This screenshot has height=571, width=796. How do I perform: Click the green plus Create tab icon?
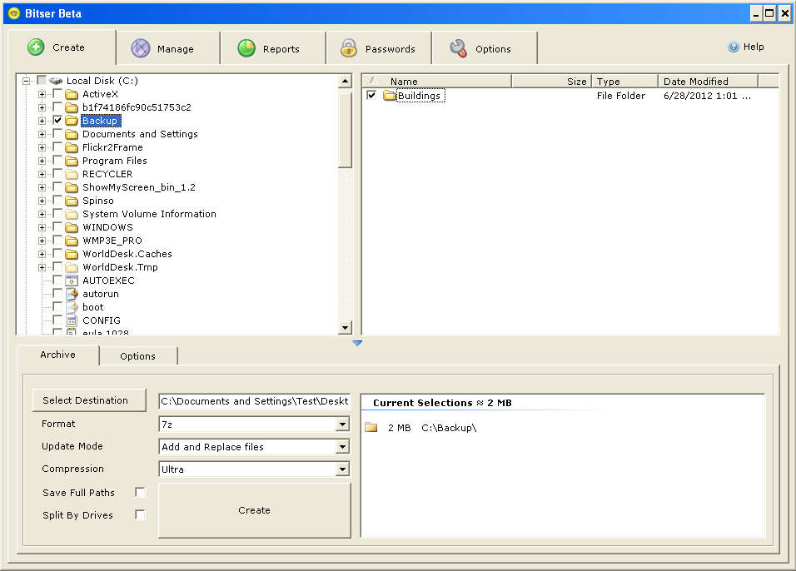coord(36,47)
